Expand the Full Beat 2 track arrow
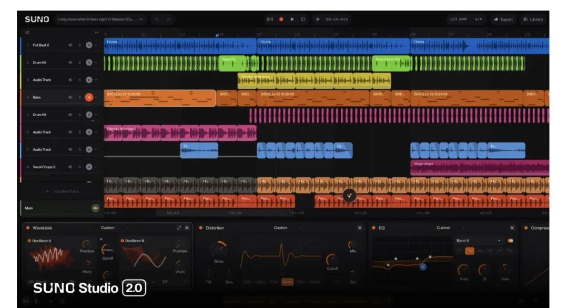This screenshot has width=568, height=308. [96, 45]
